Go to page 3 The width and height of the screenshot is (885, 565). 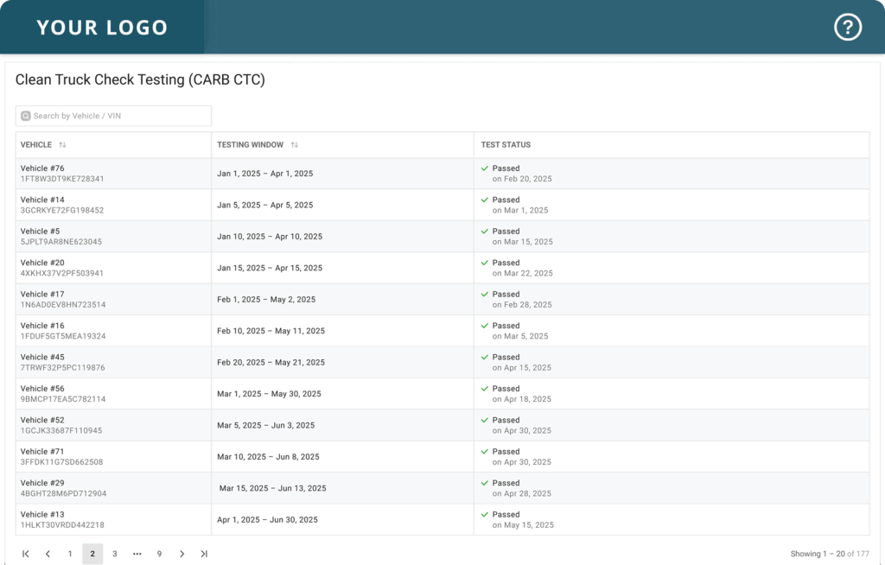pyautogui.click(x=115, y=554)
